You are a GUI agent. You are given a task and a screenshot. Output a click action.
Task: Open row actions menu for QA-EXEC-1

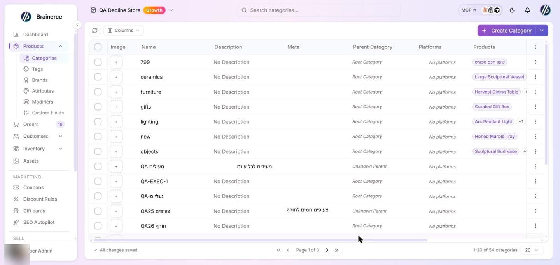(x=535, y=181)
